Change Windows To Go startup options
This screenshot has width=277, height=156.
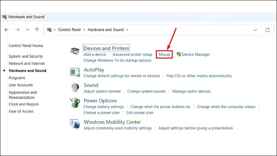(117, 60)
